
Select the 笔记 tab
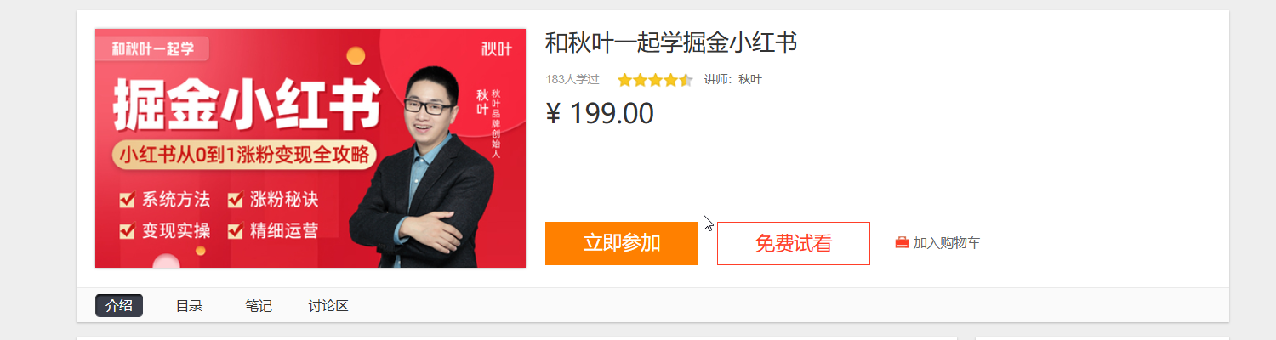pos(259,306)
